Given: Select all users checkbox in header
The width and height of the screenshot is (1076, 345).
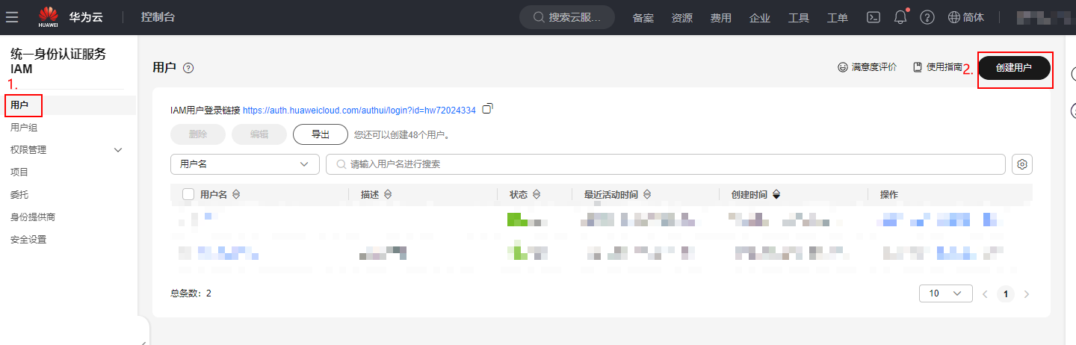Looking at the screenshot, I should (188, 194).
